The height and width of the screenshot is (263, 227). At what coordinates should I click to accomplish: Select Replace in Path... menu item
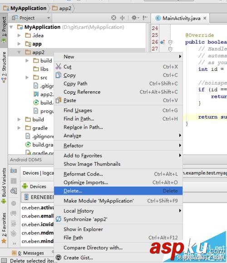tap(118, 127)
